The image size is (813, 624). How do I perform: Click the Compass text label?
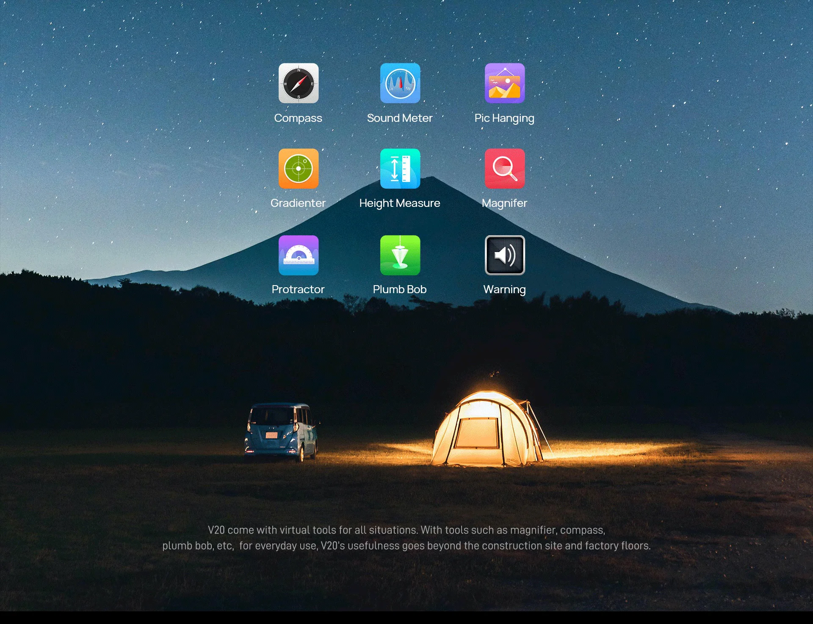tap(298, 118)
